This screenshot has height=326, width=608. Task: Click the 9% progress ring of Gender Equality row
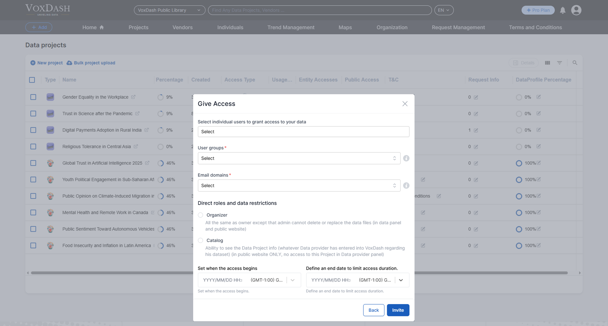161,97
